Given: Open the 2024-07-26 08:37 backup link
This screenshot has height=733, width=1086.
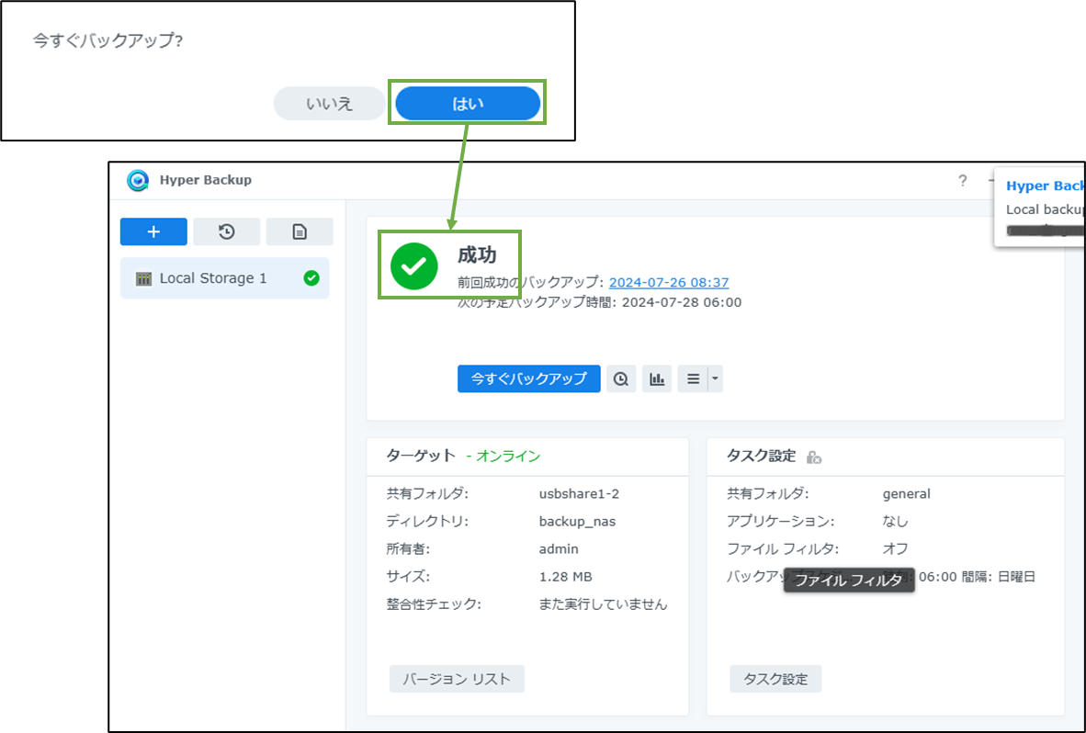Looking at the screenshot, I should point(668,282).
